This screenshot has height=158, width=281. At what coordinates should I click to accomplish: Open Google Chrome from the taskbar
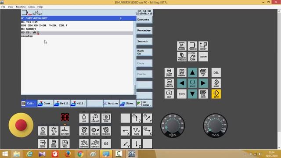80,154
